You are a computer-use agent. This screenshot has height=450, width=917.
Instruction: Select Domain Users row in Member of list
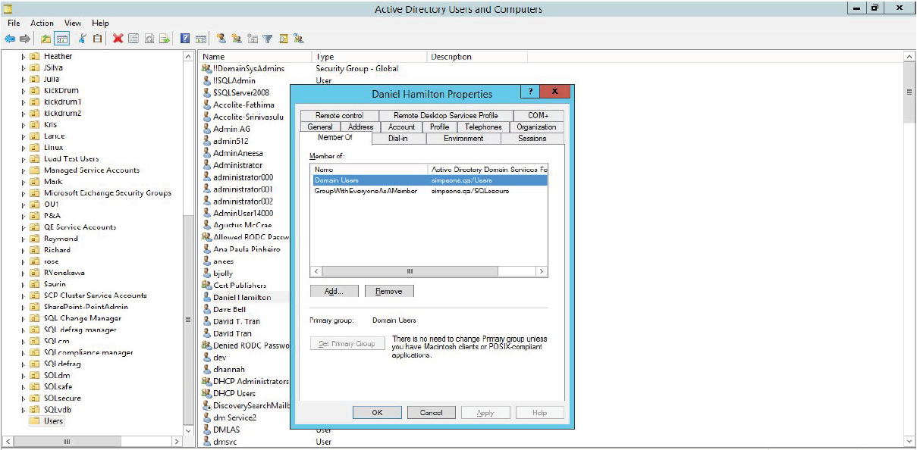point(429,180)
